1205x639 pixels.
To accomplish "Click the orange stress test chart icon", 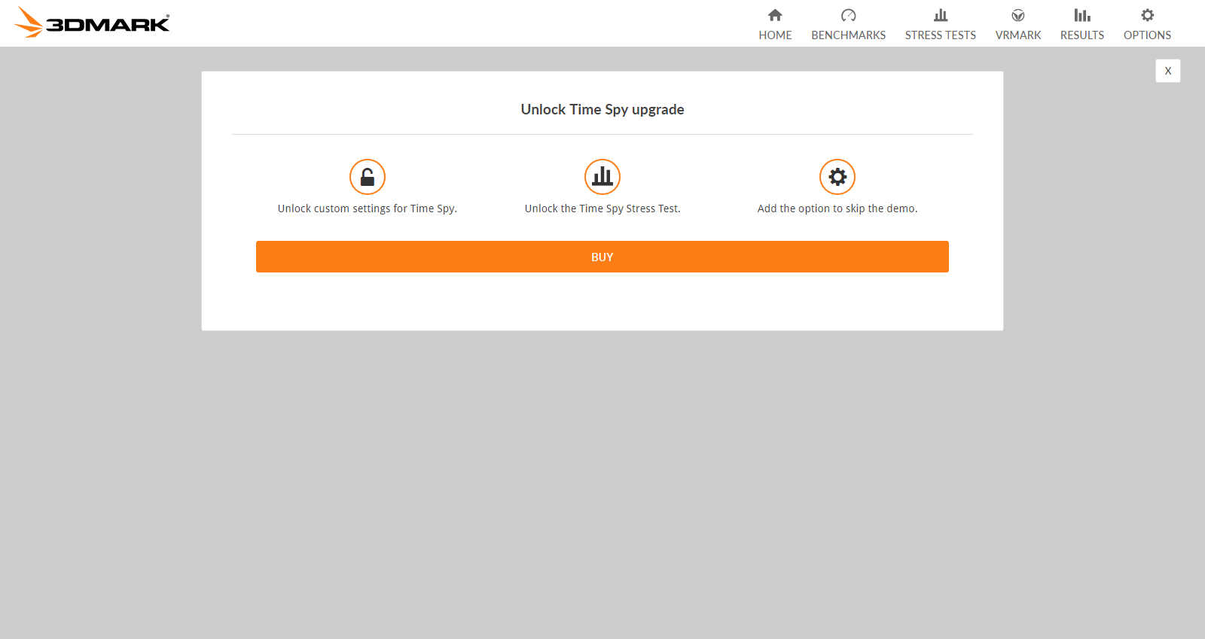I will coord(602,177).
